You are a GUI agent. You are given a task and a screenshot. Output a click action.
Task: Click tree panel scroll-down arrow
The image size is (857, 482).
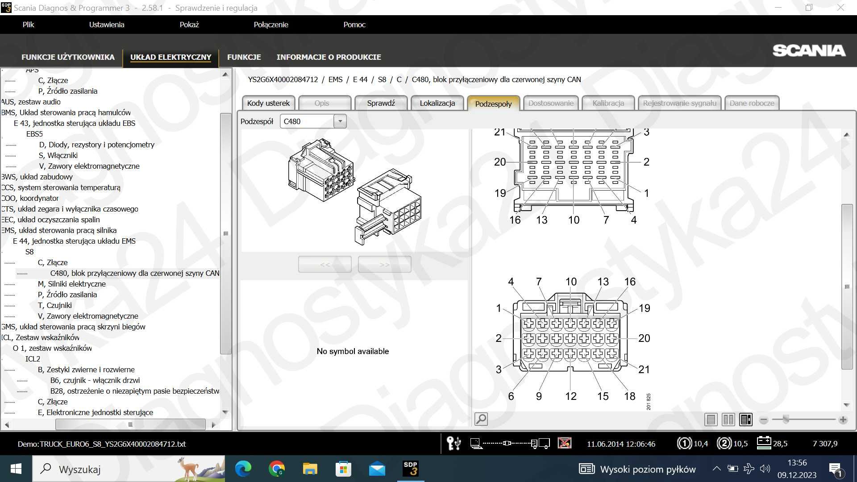[225, 412]
